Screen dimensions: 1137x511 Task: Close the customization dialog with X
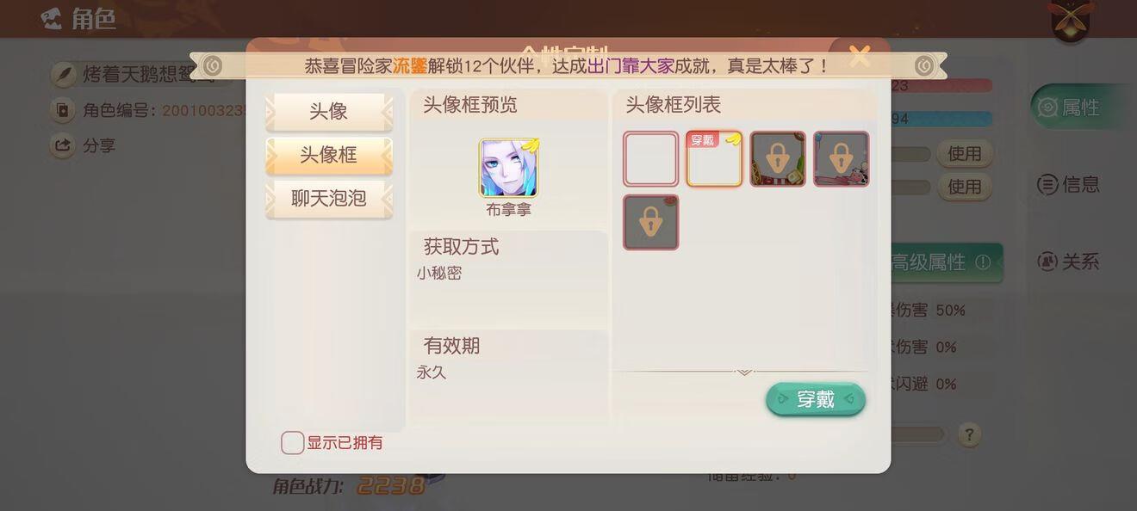[x=860, y=57]
